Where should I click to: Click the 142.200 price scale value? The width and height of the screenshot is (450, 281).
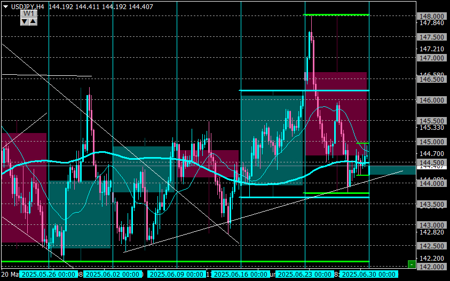click(x=432, y=259)
